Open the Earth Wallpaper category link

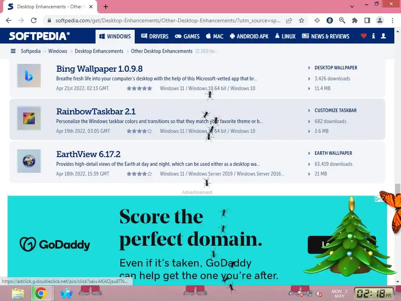click(x=333, y=153)
